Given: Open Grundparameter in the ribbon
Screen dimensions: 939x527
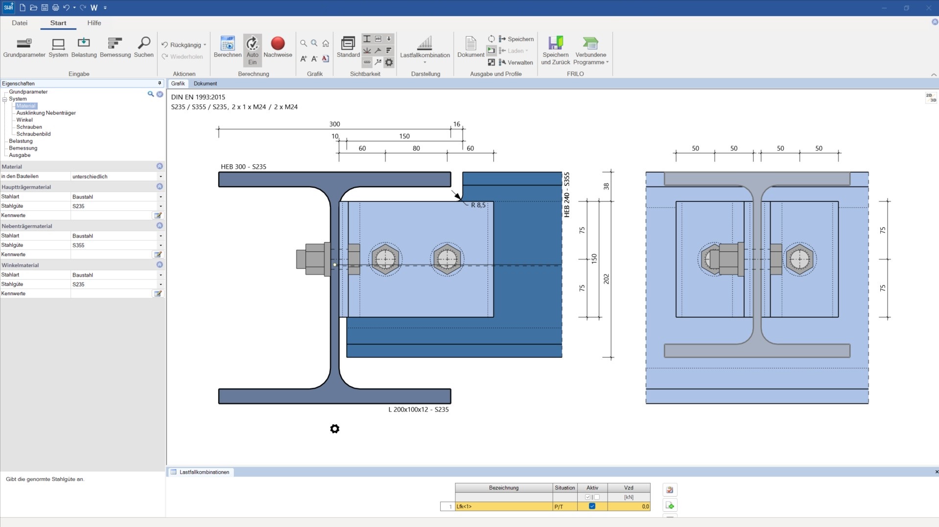Looking at the screenshot, I should pyautogui.click(x=24, y=47).
